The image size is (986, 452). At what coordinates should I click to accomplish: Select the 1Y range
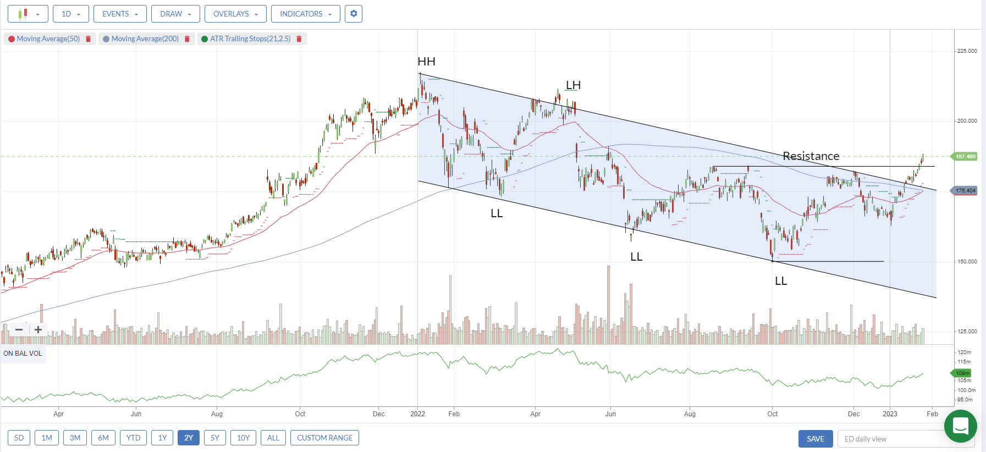tap(162, 438)
